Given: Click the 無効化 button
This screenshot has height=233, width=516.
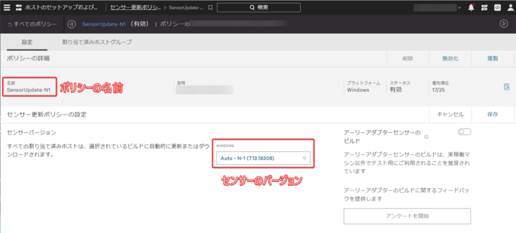Looking at the screenshot, I should tap(450, 59).
